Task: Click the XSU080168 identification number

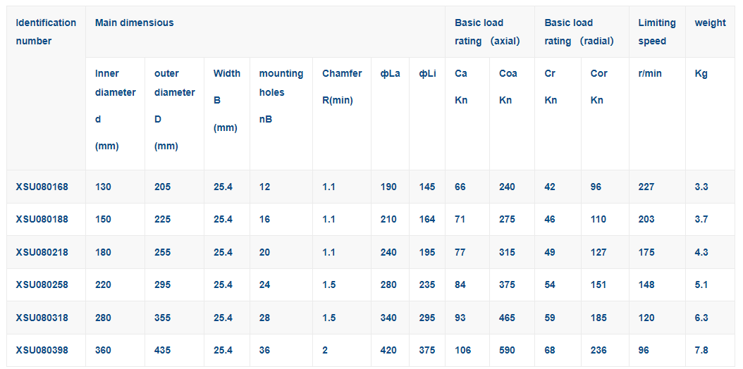Action: [x=42, y=187]
